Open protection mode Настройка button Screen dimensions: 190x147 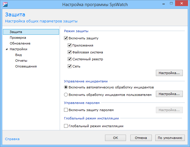[169, 73]
